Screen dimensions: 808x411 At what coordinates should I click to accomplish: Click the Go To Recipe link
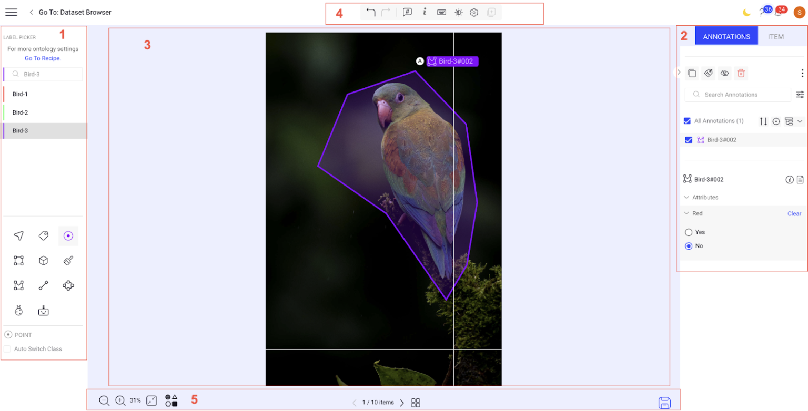point(42,58)
